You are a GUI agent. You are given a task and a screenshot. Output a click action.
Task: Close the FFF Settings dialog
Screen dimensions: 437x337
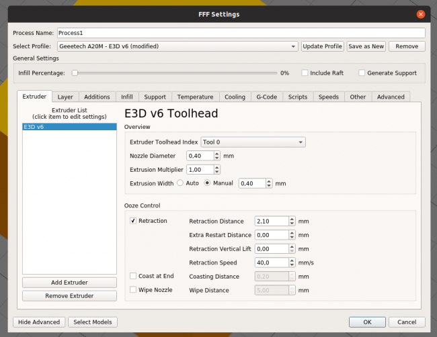pos(421,14)
